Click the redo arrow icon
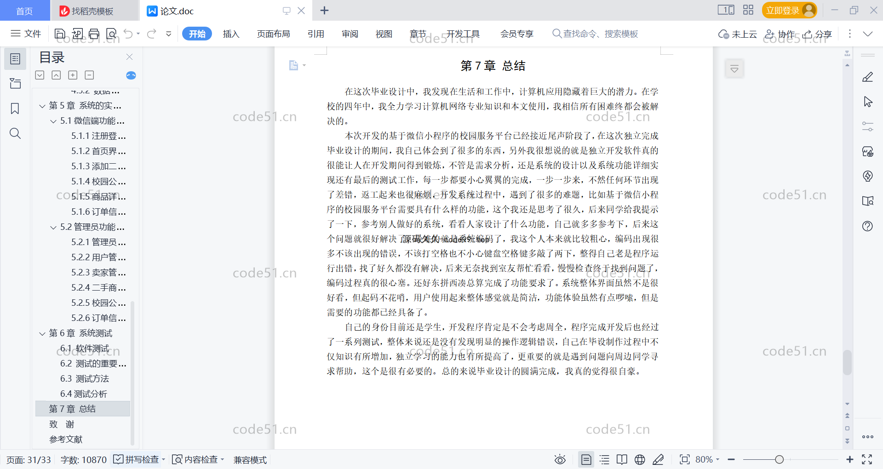 (152, 34)
